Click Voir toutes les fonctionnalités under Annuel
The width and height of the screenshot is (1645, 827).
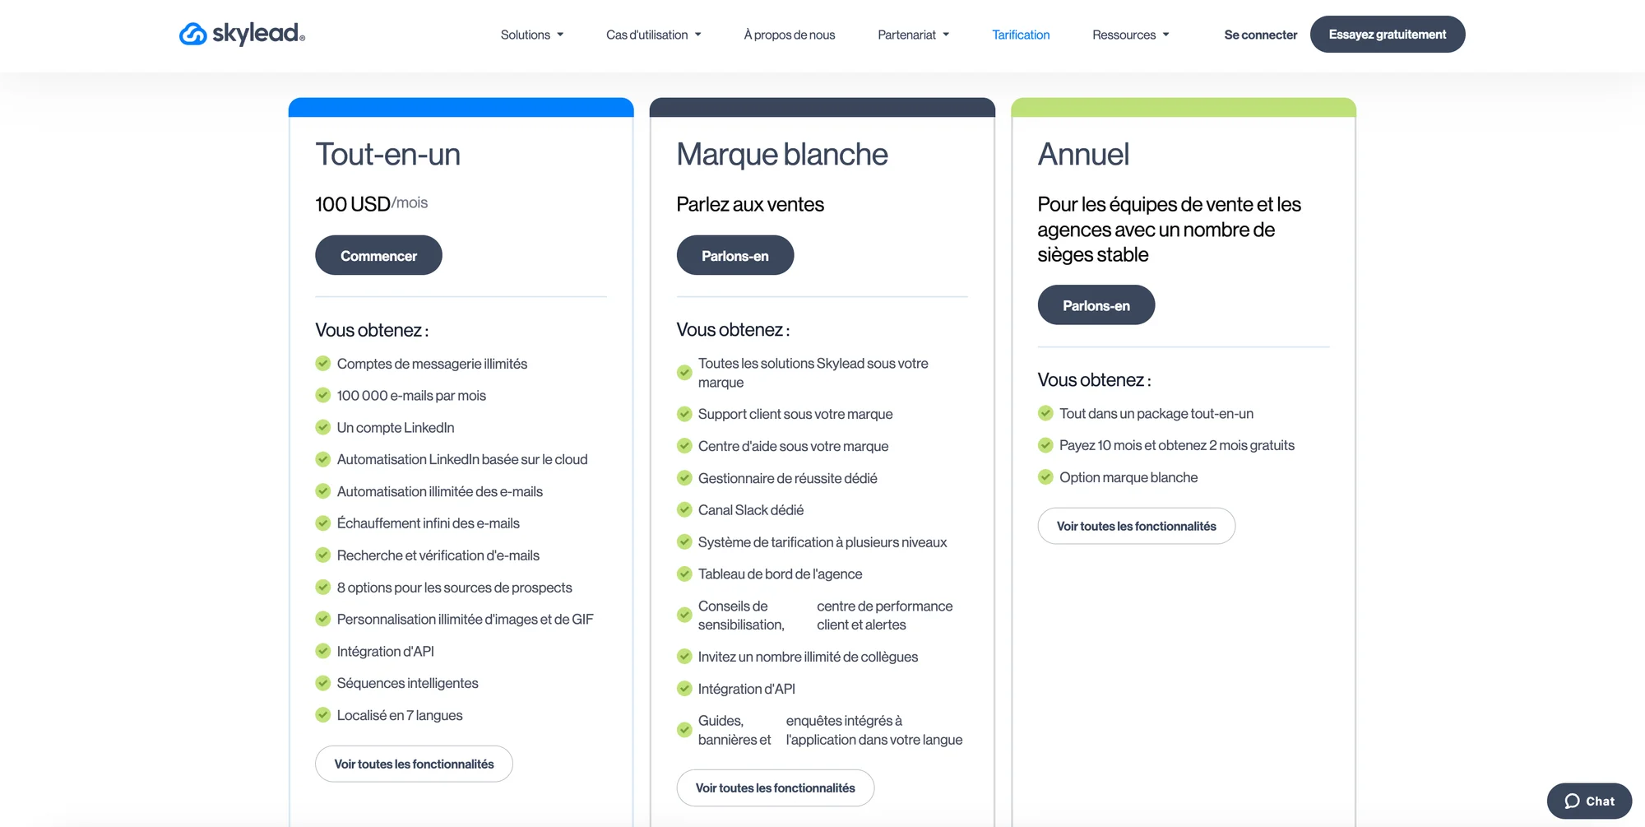pos(1136,526)
